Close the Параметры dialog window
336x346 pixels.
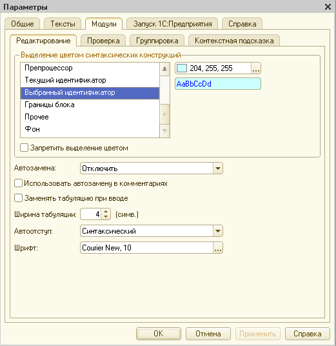pyautogui.click(x=328, y=7)
